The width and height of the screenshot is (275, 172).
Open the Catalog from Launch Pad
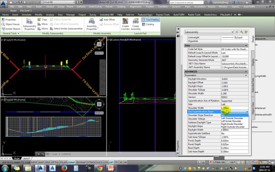pyautogui.click(x=148, y=24)
